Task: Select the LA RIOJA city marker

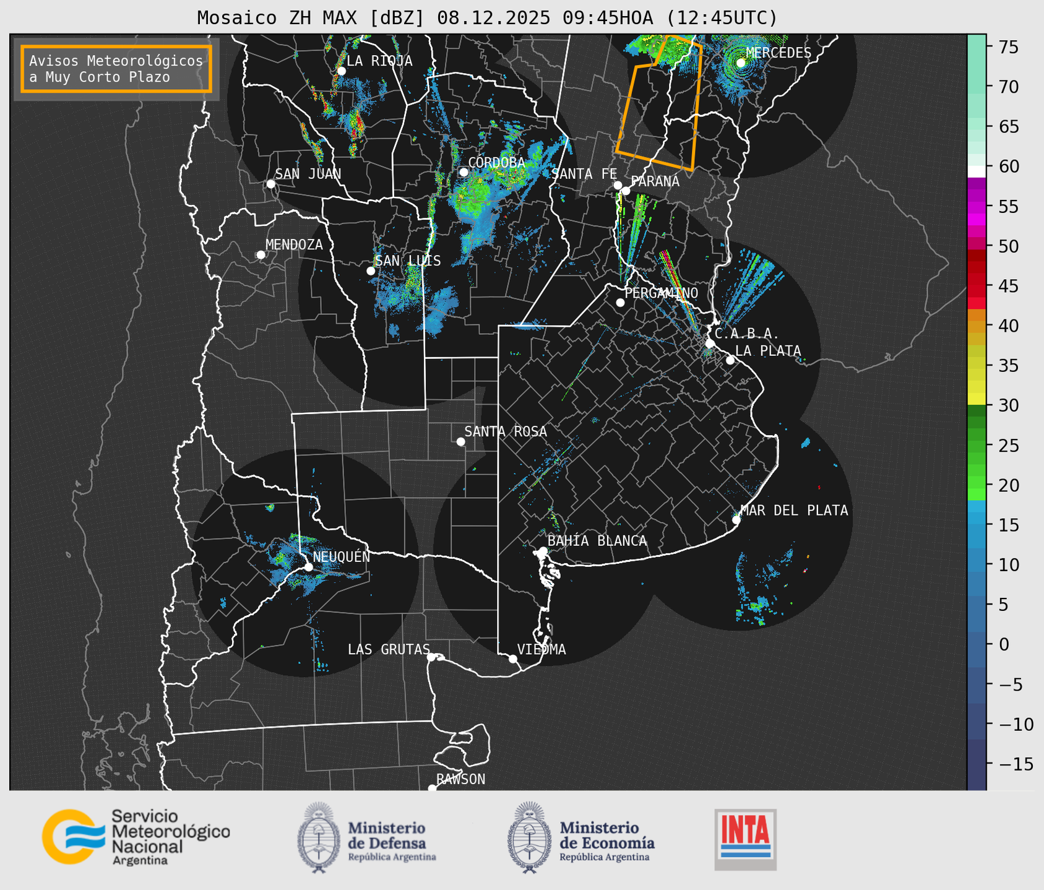Action: (341, 71)
